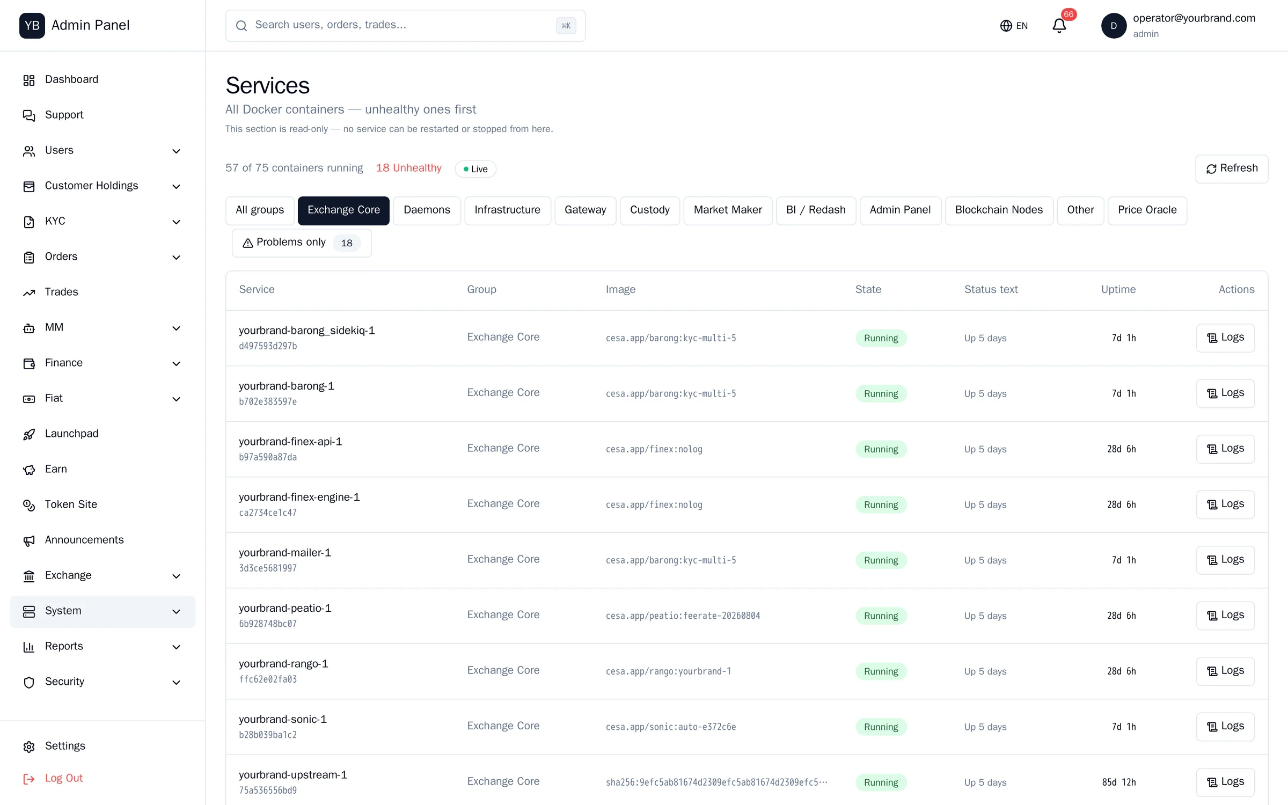Viewport: 1288px width, 805px height.
Task: Click the search magnifier icon
Action: (x=241, y=26)
